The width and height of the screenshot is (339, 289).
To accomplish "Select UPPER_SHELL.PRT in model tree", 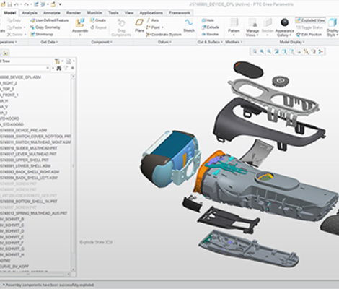I will point(25,160).
